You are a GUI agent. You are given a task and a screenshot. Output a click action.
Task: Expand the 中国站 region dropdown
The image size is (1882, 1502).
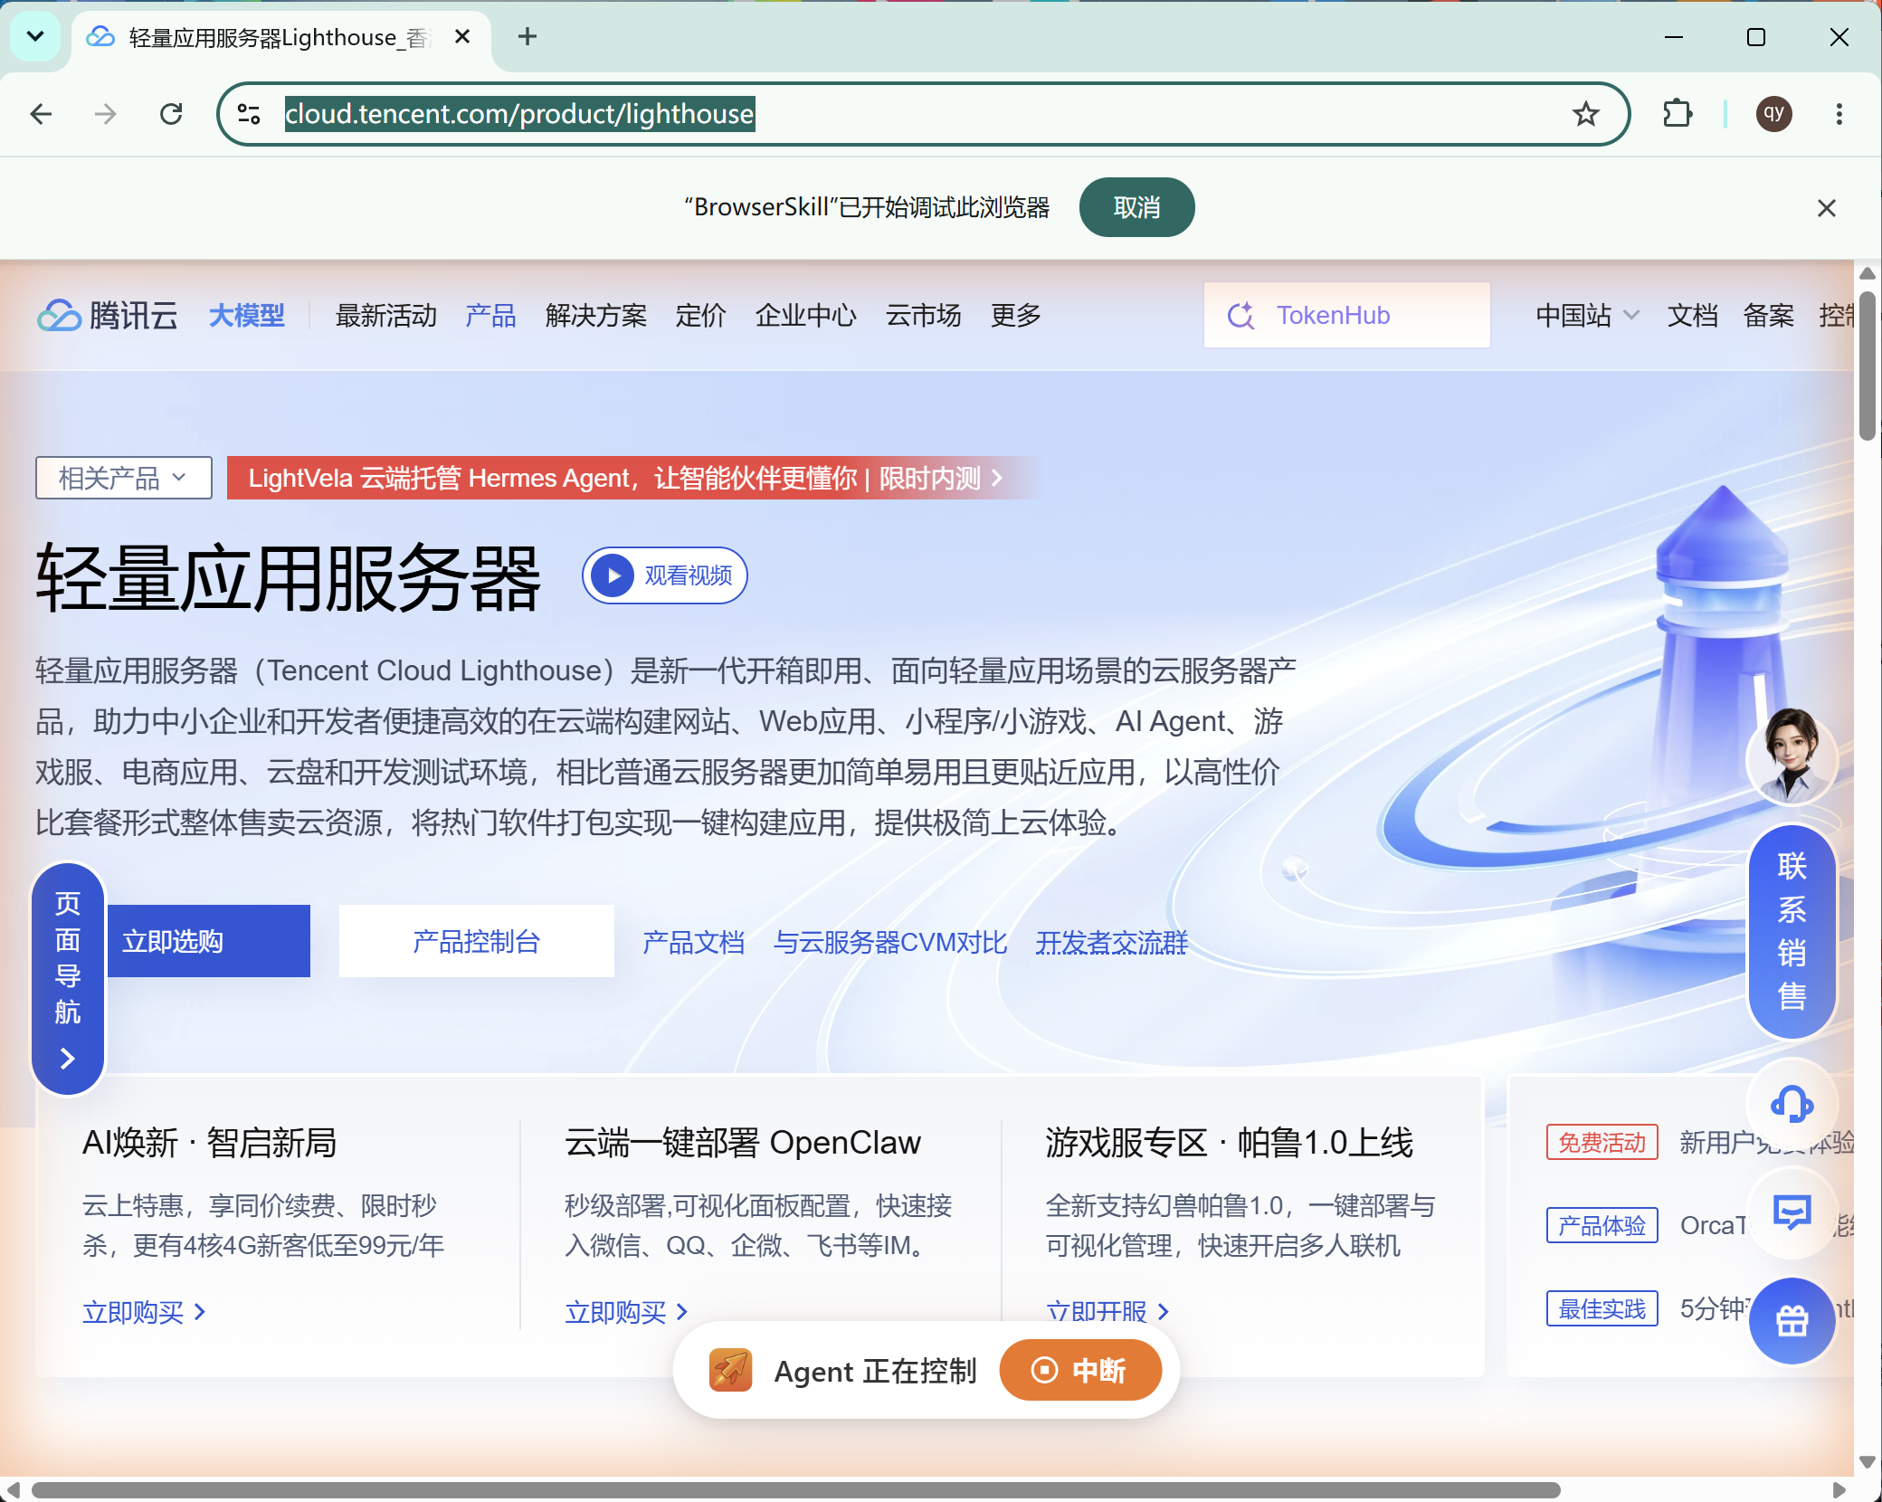click(1588, 315)
